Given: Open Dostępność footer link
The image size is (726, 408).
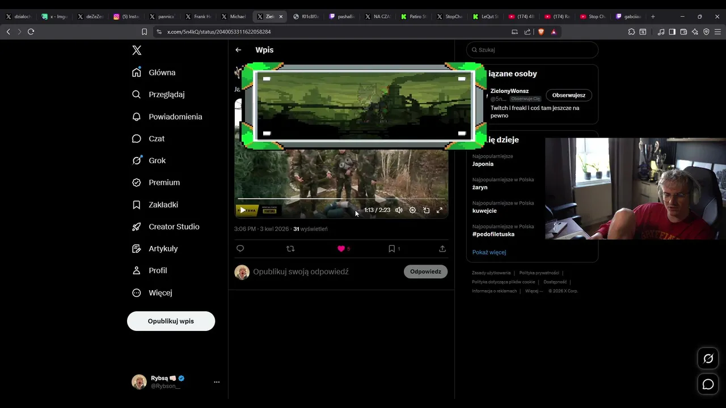Looking at the screenshot, I should click(x=555, y=282).
